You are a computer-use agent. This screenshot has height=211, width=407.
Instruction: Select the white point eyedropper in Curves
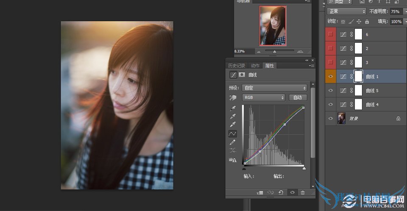pos(233,125)
